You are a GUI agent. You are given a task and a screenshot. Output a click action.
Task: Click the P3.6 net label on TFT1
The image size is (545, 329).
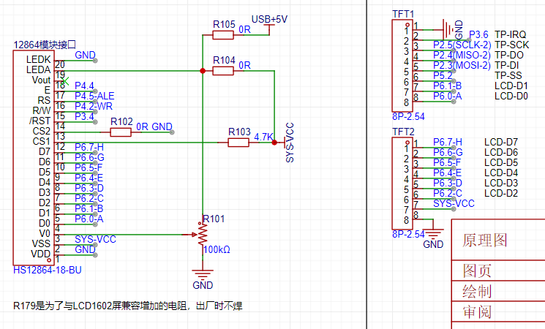[478, 35]
